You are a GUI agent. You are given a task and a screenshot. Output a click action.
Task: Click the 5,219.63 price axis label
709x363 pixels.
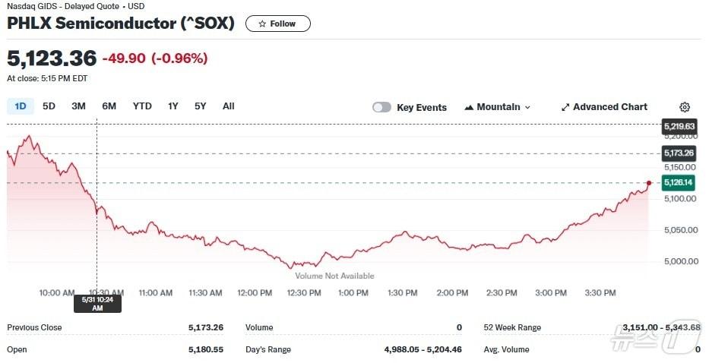[x=679, y=126]
